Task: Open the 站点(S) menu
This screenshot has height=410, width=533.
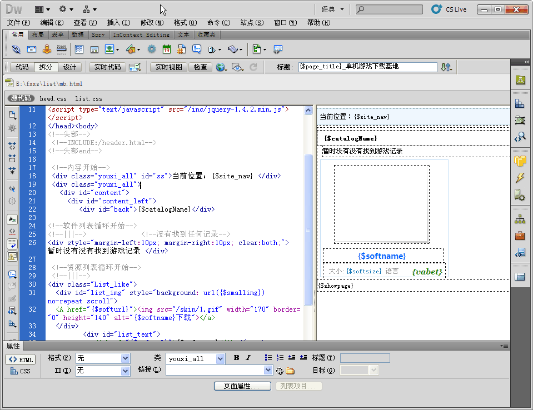Action: [252, 23]
